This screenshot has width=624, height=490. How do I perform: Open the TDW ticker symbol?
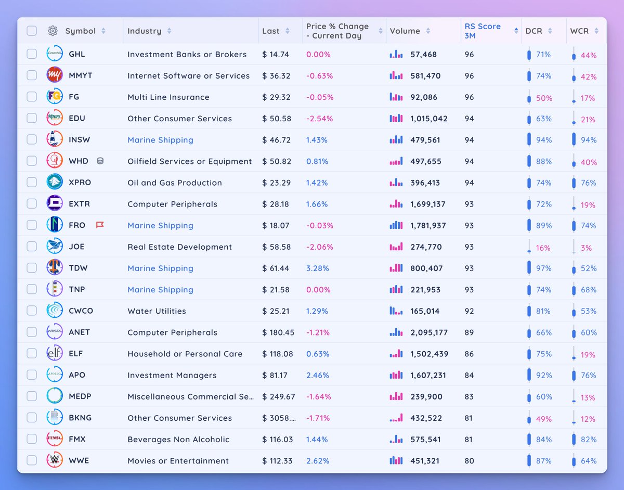click(x=78, y=268)
